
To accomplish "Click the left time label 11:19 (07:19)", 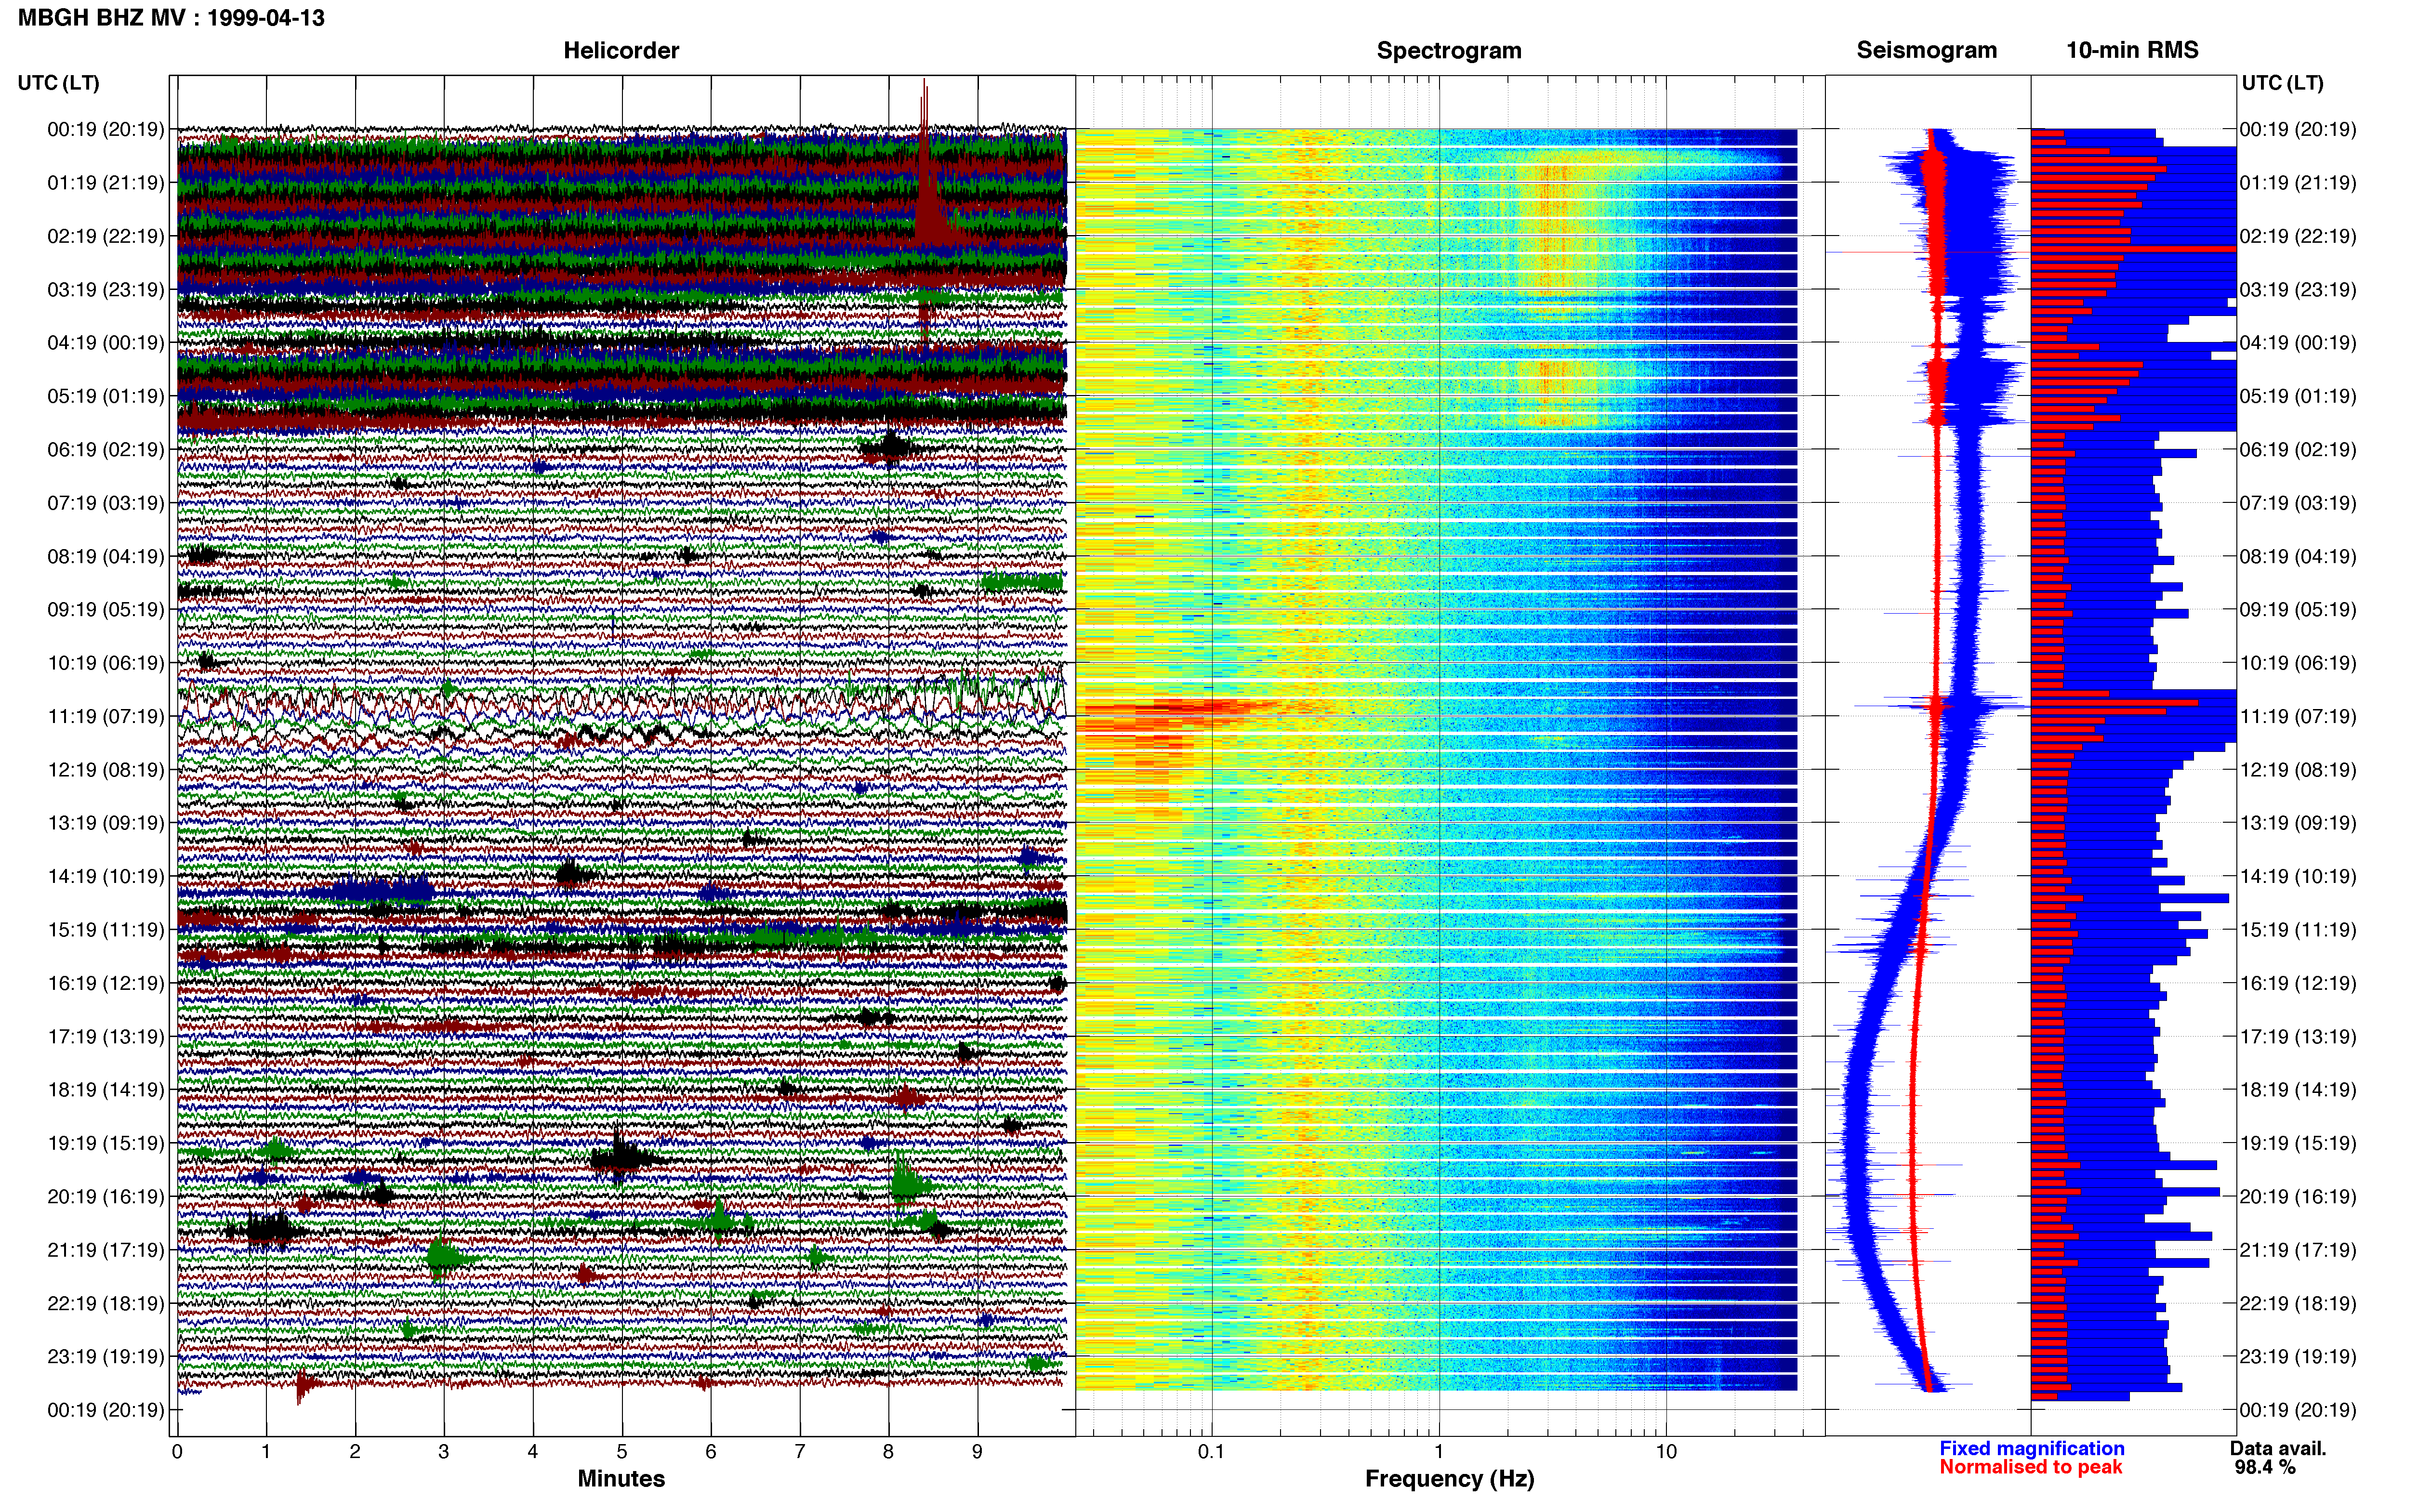I will pos(105,716).
